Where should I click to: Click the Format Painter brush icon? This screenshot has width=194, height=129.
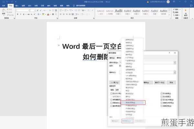(x=8, y=15)
